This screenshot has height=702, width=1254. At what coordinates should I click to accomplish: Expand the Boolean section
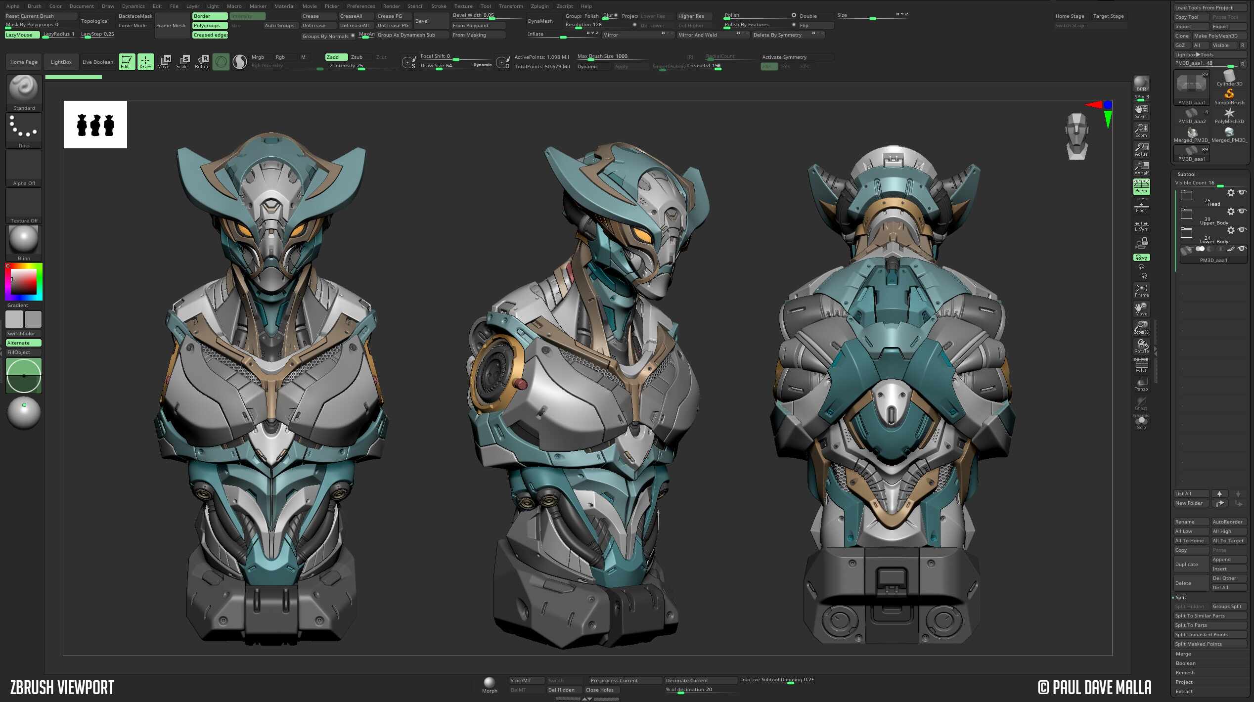click(1185, 663)
